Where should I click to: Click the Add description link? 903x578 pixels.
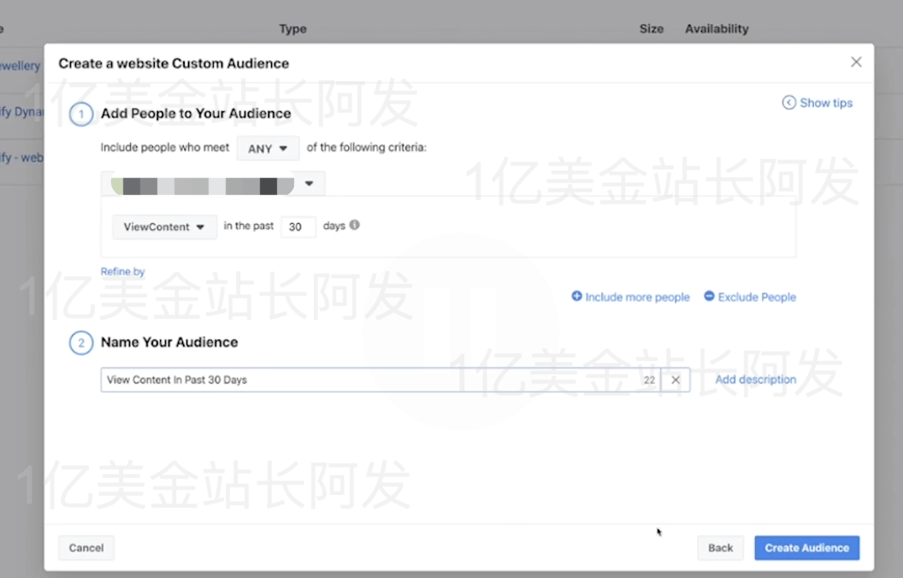pos(755,379)
